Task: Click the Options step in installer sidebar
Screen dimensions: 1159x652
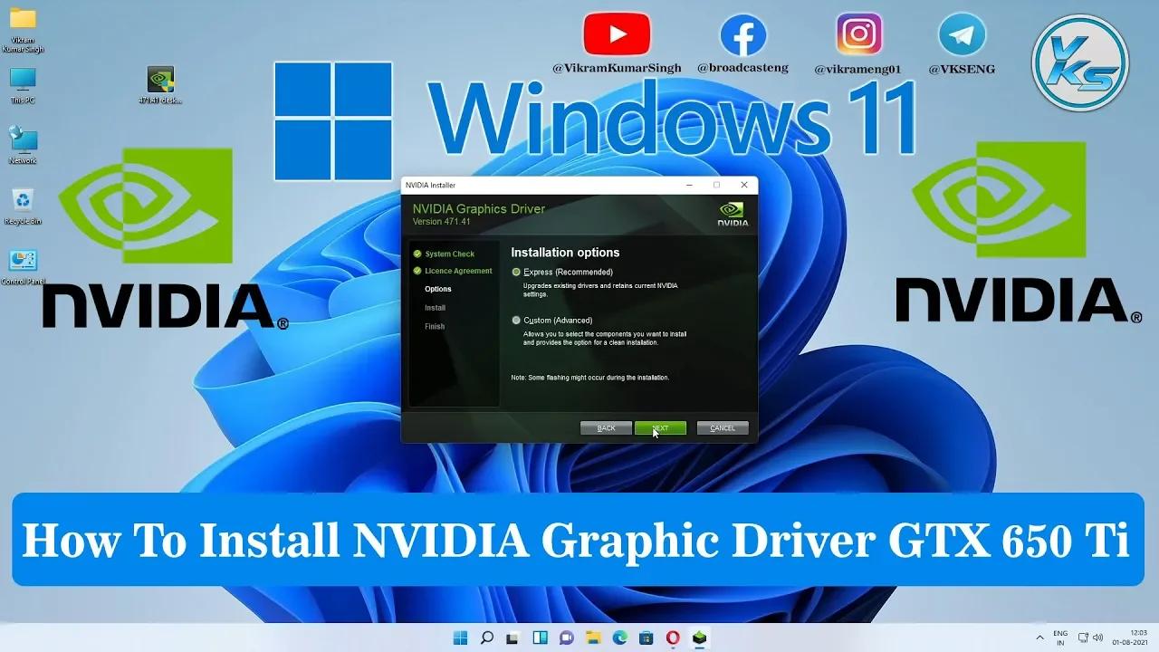Action: point(437,290)
